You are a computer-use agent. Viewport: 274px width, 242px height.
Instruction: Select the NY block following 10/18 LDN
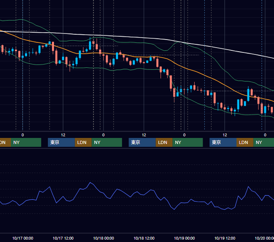point(188,142)
